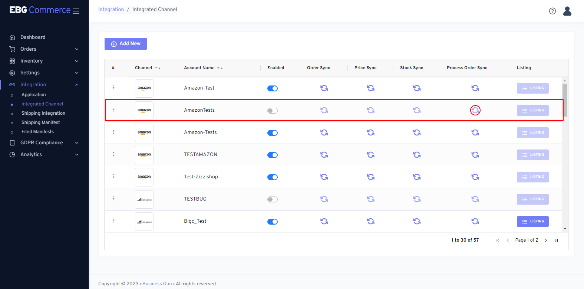Viewport: 584px width, 289px height.
Task: Click the Listing button for Bigc_Test
Action: click(x=532, y=221)
